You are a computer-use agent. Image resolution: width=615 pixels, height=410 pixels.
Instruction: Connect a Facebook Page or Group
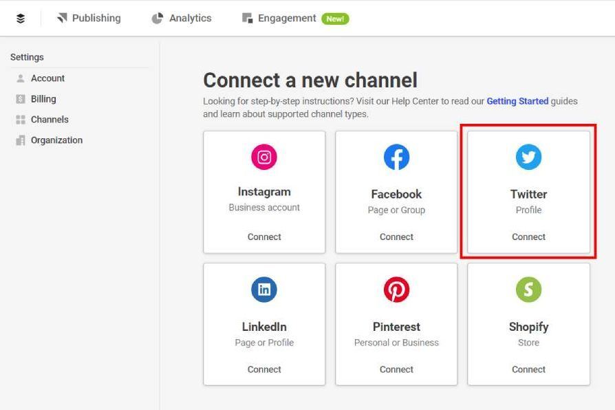pyautogui.click(x=396, y=237)
